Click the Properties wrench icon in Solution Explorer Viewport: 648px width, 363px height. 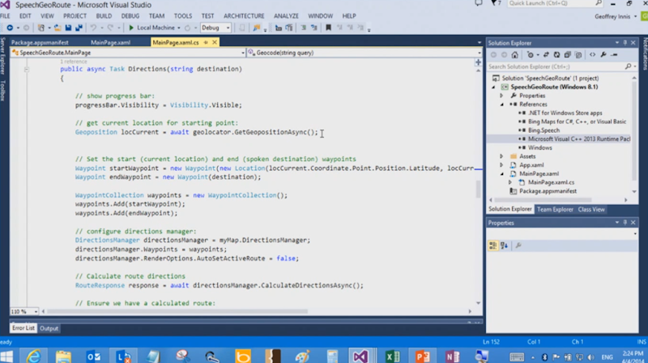[603, 54]
